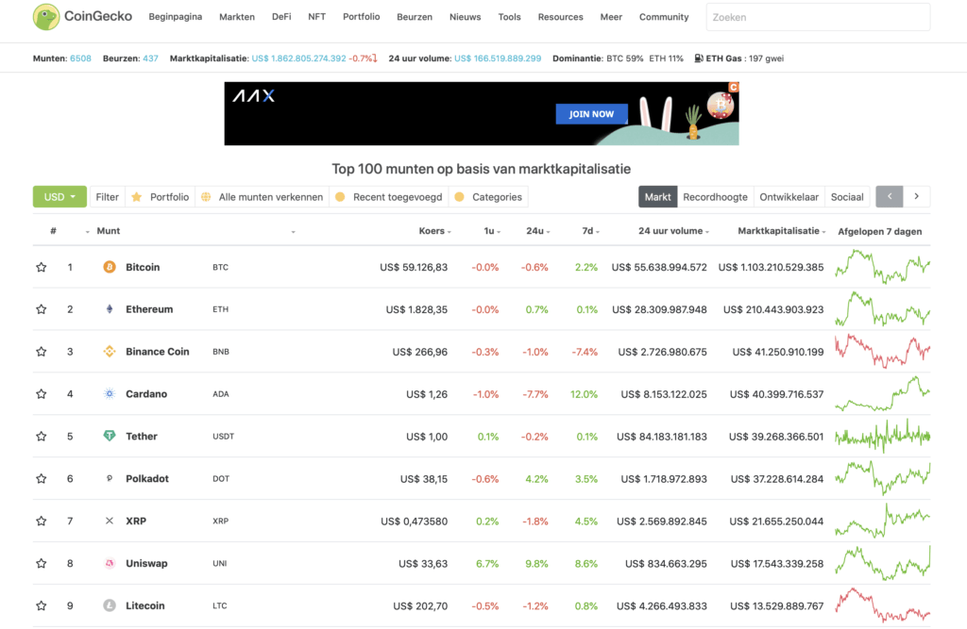
Task: Switch to the Recordhoogte tab
Action: click(x=715, y=197)
